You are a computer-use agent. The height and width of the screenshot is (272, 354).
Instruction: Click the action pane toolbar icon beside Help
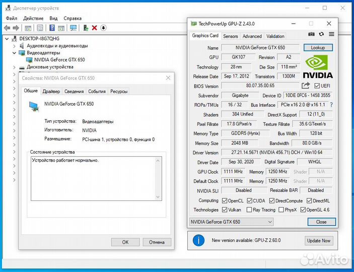pos(61,28)
